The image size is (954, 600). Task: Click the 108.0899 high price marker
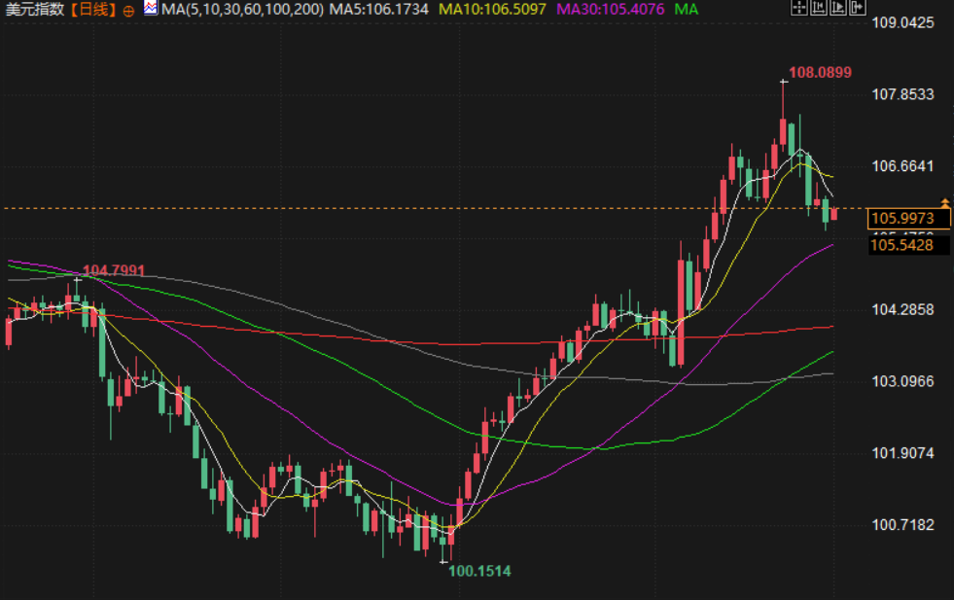820,72
